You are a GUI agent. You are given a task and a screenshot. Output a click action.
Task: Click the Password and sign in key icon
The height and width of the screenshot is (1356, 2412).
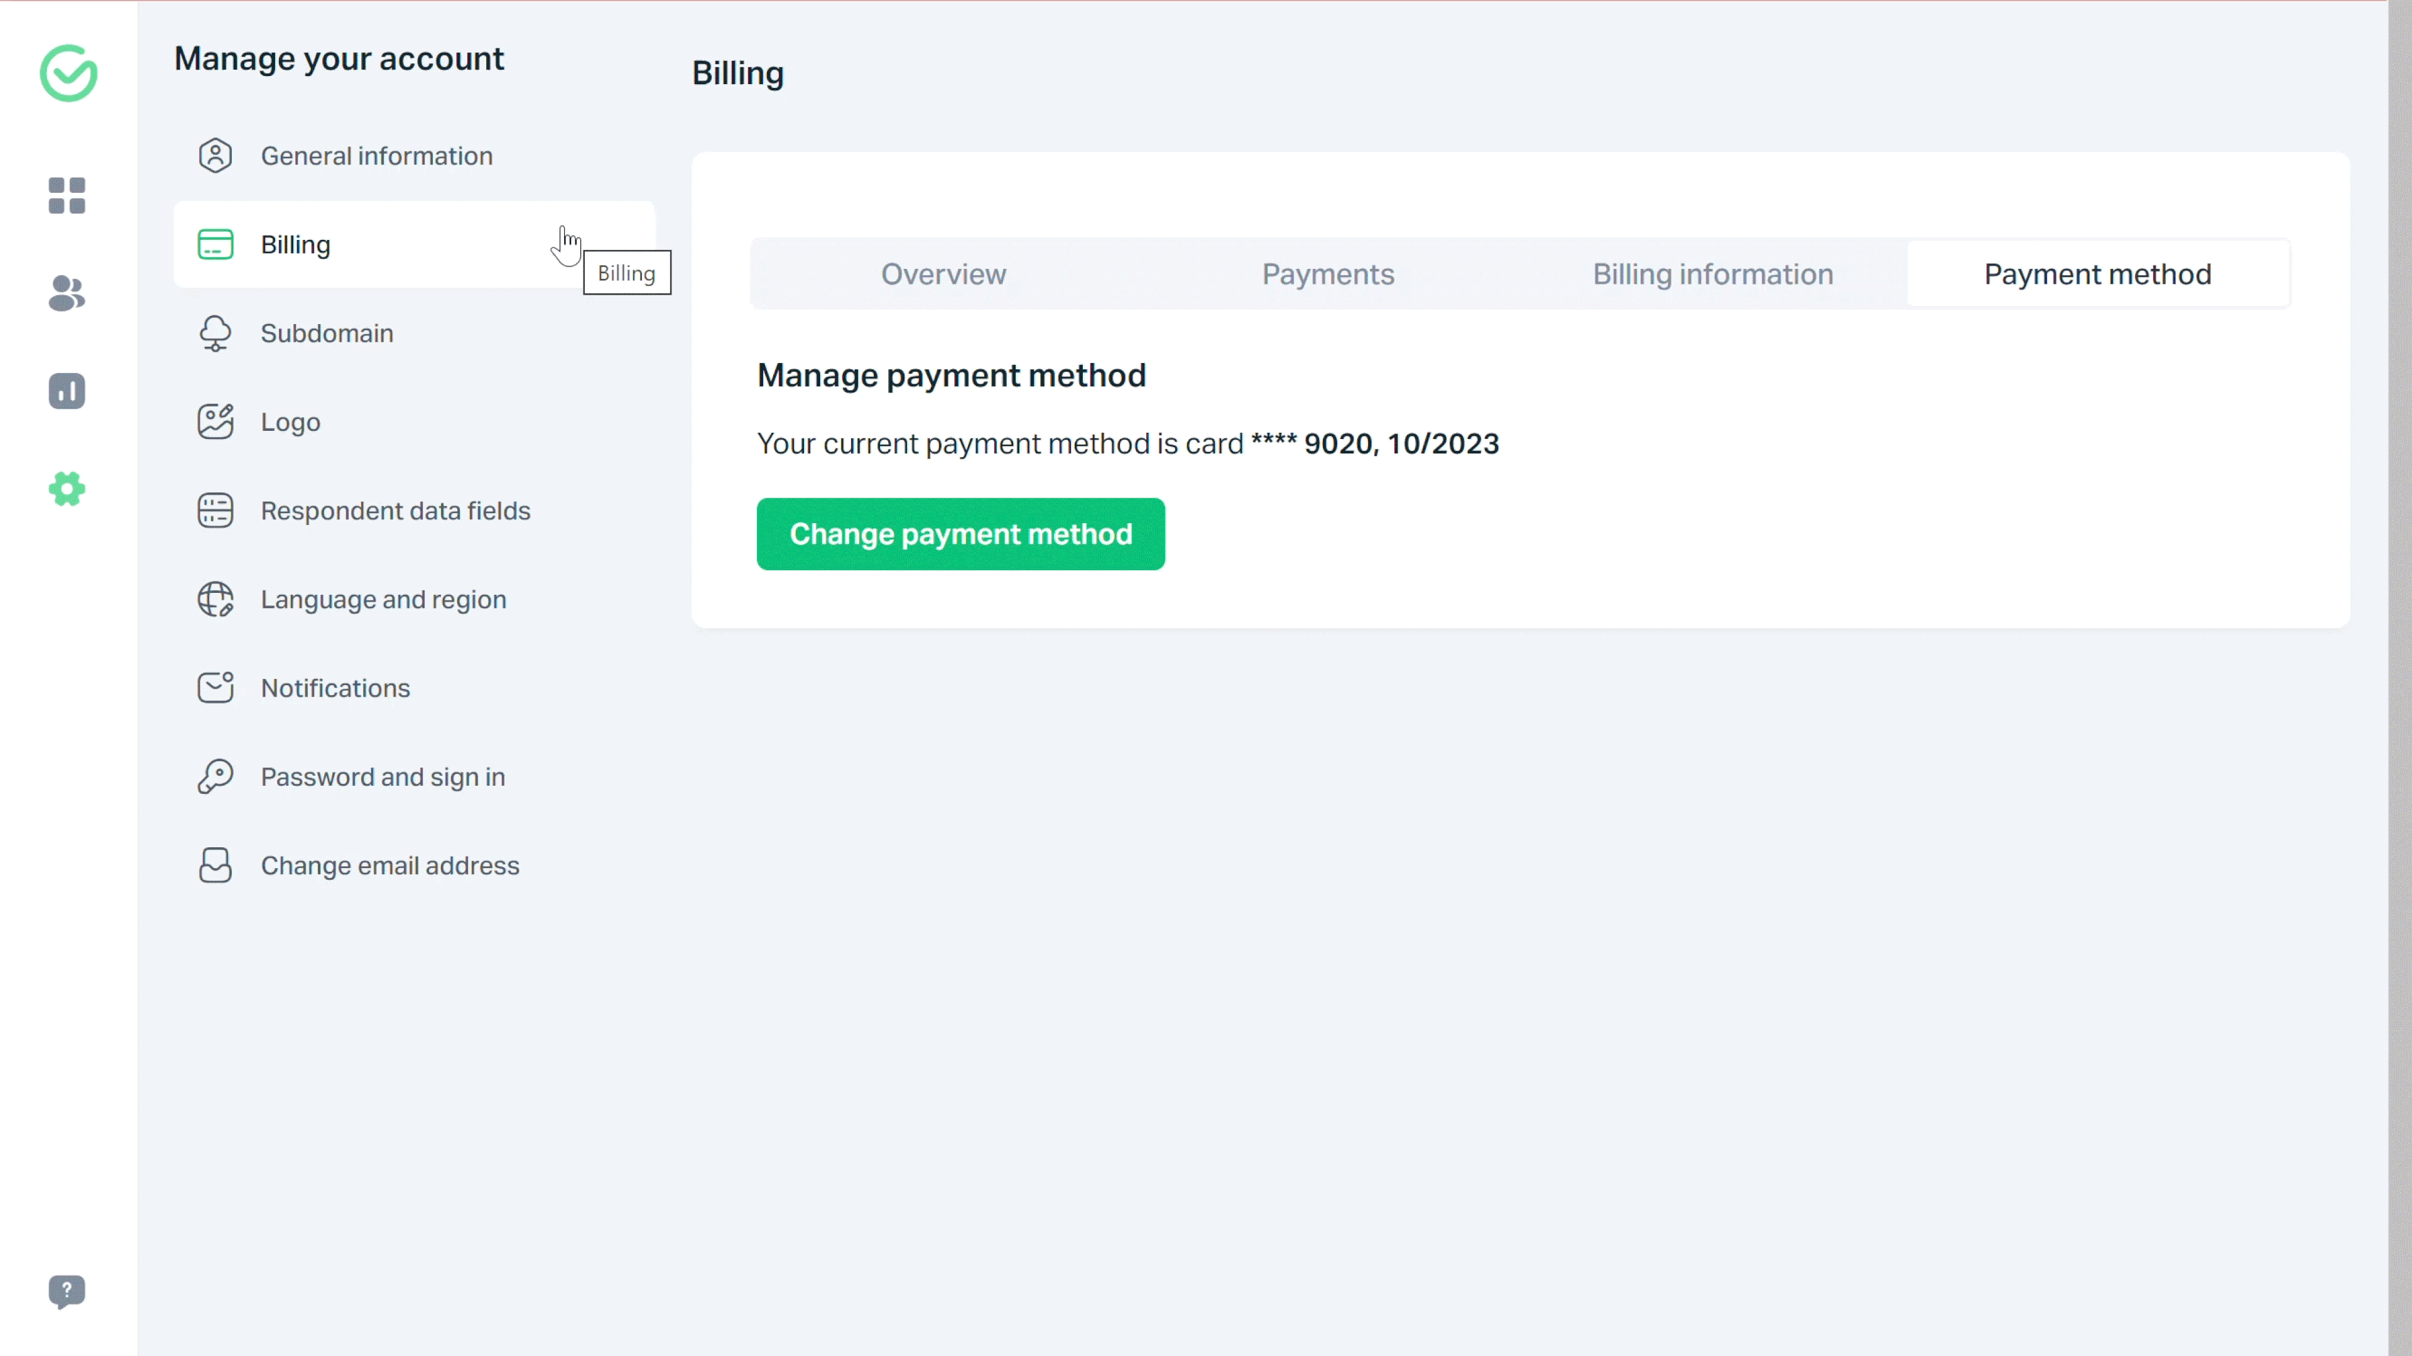215,778
